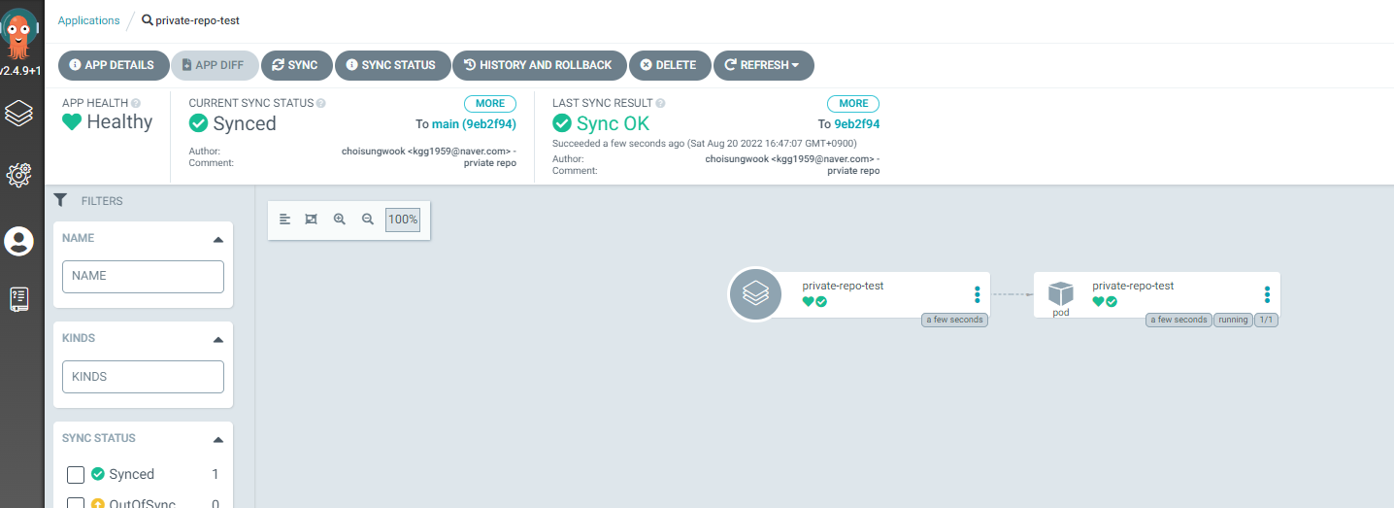The width and height of the screenshot is (1394, 508).
Task: Select the private-repo-test pod node label
Action: (x=1133, y=286)
